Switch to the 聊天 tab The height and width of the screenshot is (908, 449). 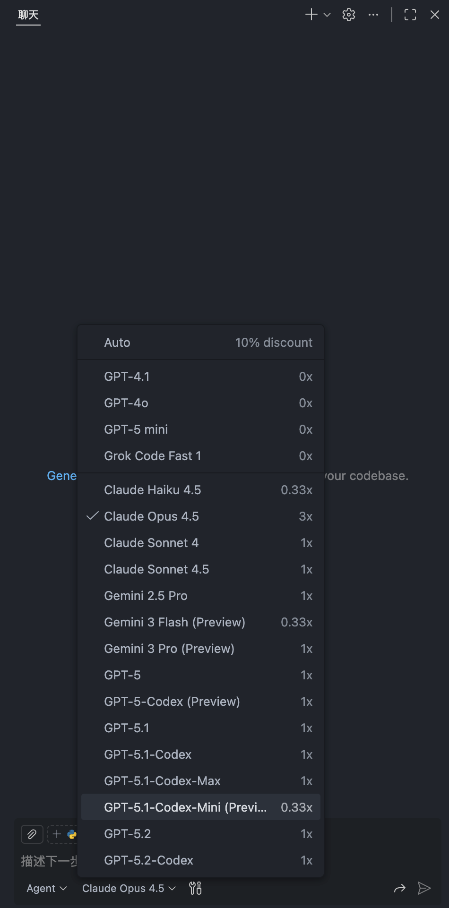click(x=28, y=15)
